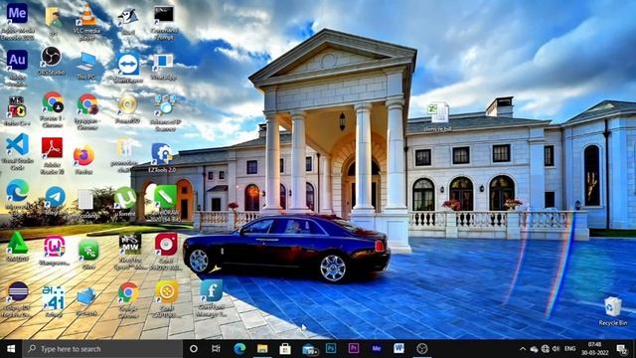Open the WhatsApp desktop shortcut
This screenshot has height=358, width=636.
click(x=163, y=67)
